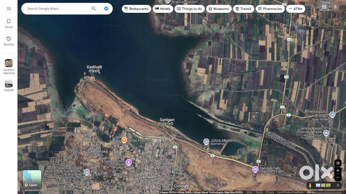Viewport: 346px width, 194px height.
Task: Filter map by Restaurants
Action: pyautogui.click(x=136, y=9)
